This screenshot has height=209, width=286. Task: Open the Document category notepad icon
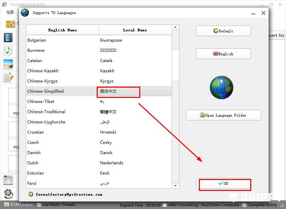8,77
